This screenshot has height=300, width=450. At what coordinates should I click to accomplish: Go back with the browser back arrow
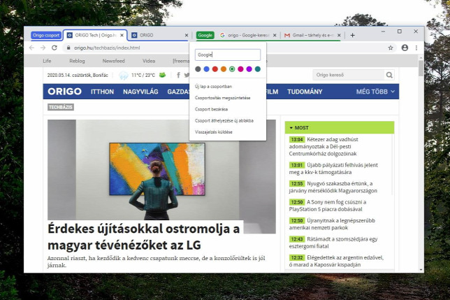coord(31,48)
